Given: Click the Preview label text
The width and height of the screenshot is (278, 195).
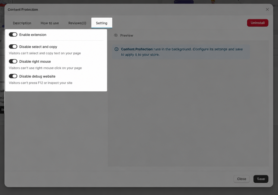Looking at the screenshot, I should (127, 35).
